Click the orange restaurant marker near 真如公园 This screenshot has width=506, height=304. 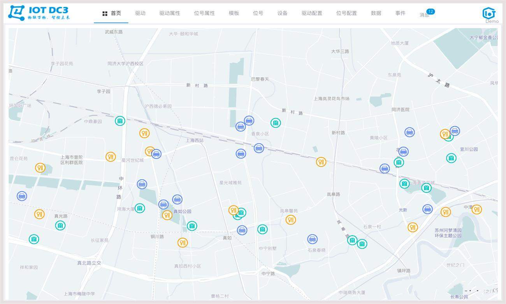[167, 214]
